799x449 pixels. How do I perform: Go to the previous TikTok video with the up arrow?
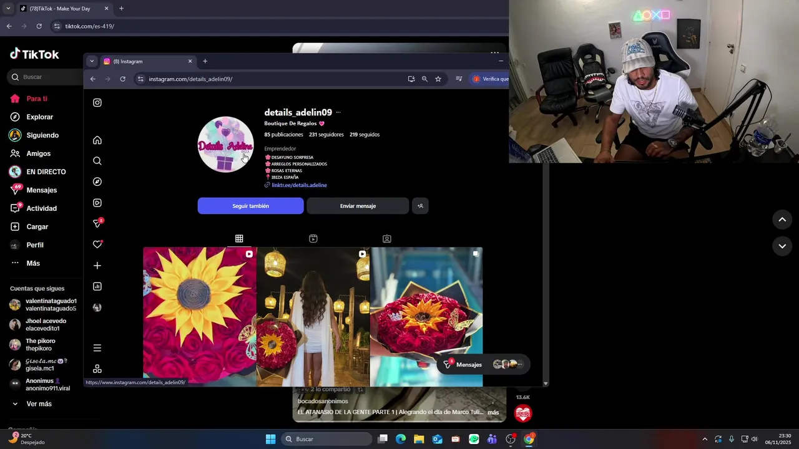point(782,220)
